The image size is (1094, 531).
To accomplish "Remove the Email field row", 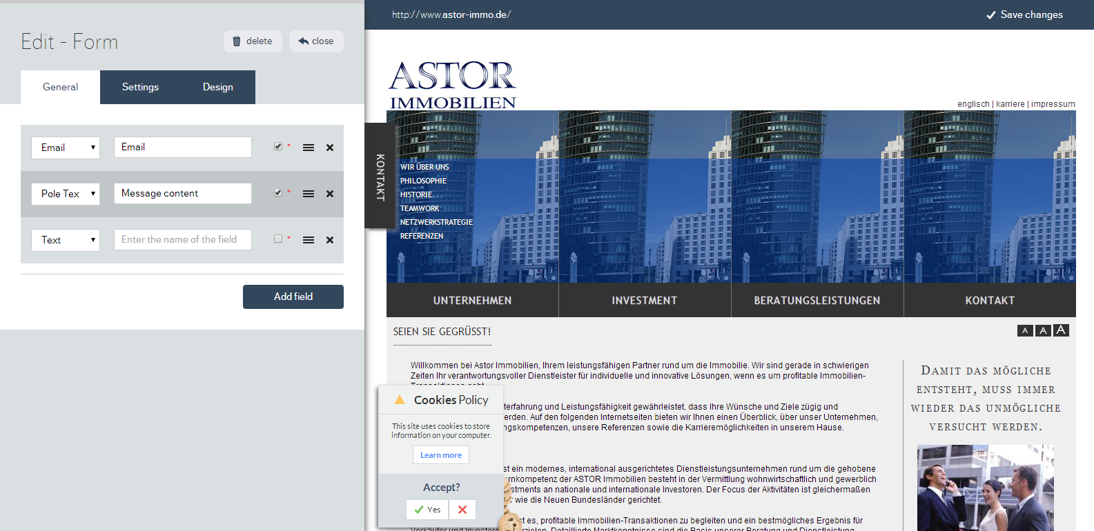I will [330, 148].
